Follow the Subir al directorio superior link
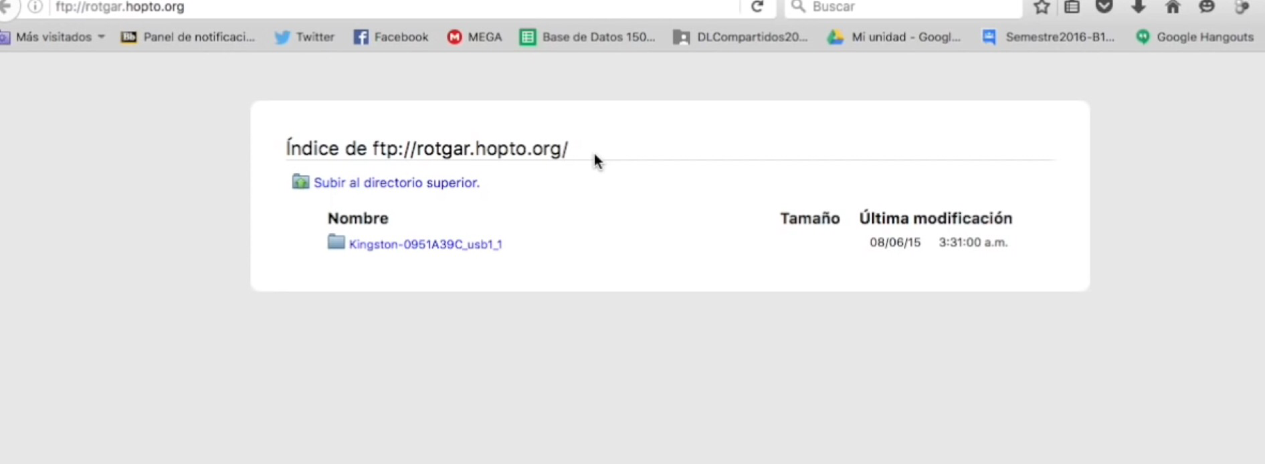This screenshot has width=1265, height=464. pyautogui.click(x=396, y=183)
